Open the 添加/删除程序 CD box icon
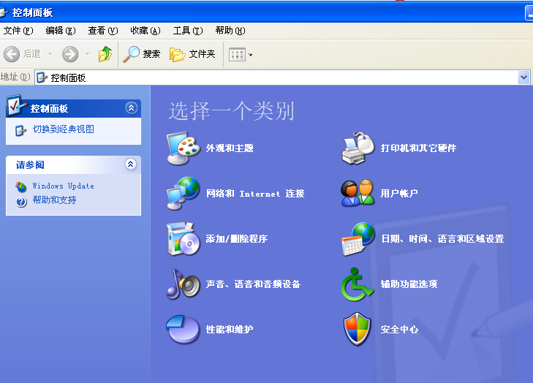 click(184, 239)
